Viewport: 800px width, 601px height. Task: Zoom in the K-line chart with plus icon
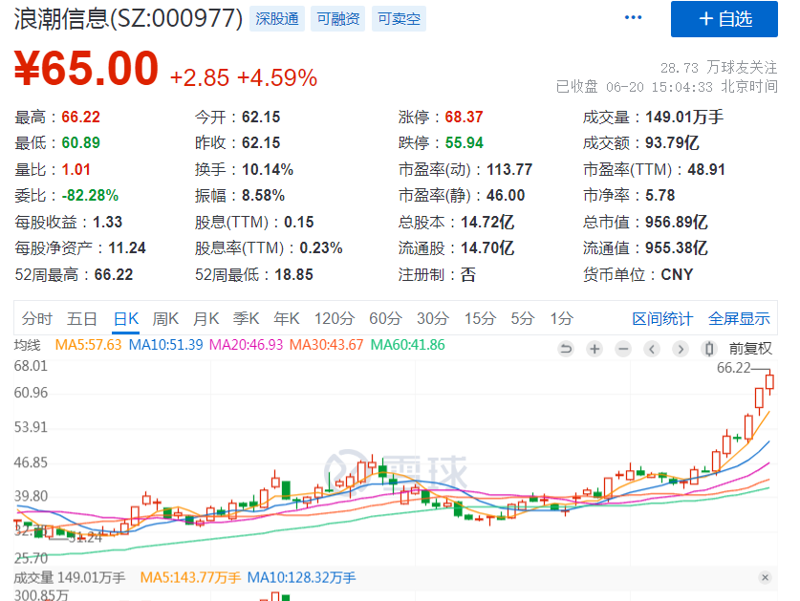coord(595,349)
